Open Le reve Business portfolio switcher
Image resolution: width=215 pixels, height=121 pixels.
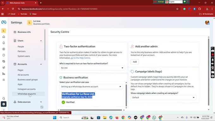pyautogui.click(x=38, y=23)
